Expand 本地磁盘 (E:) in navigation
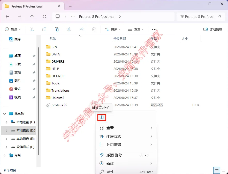This screenshot has height=174, width=228. click(x=6, y=139)
